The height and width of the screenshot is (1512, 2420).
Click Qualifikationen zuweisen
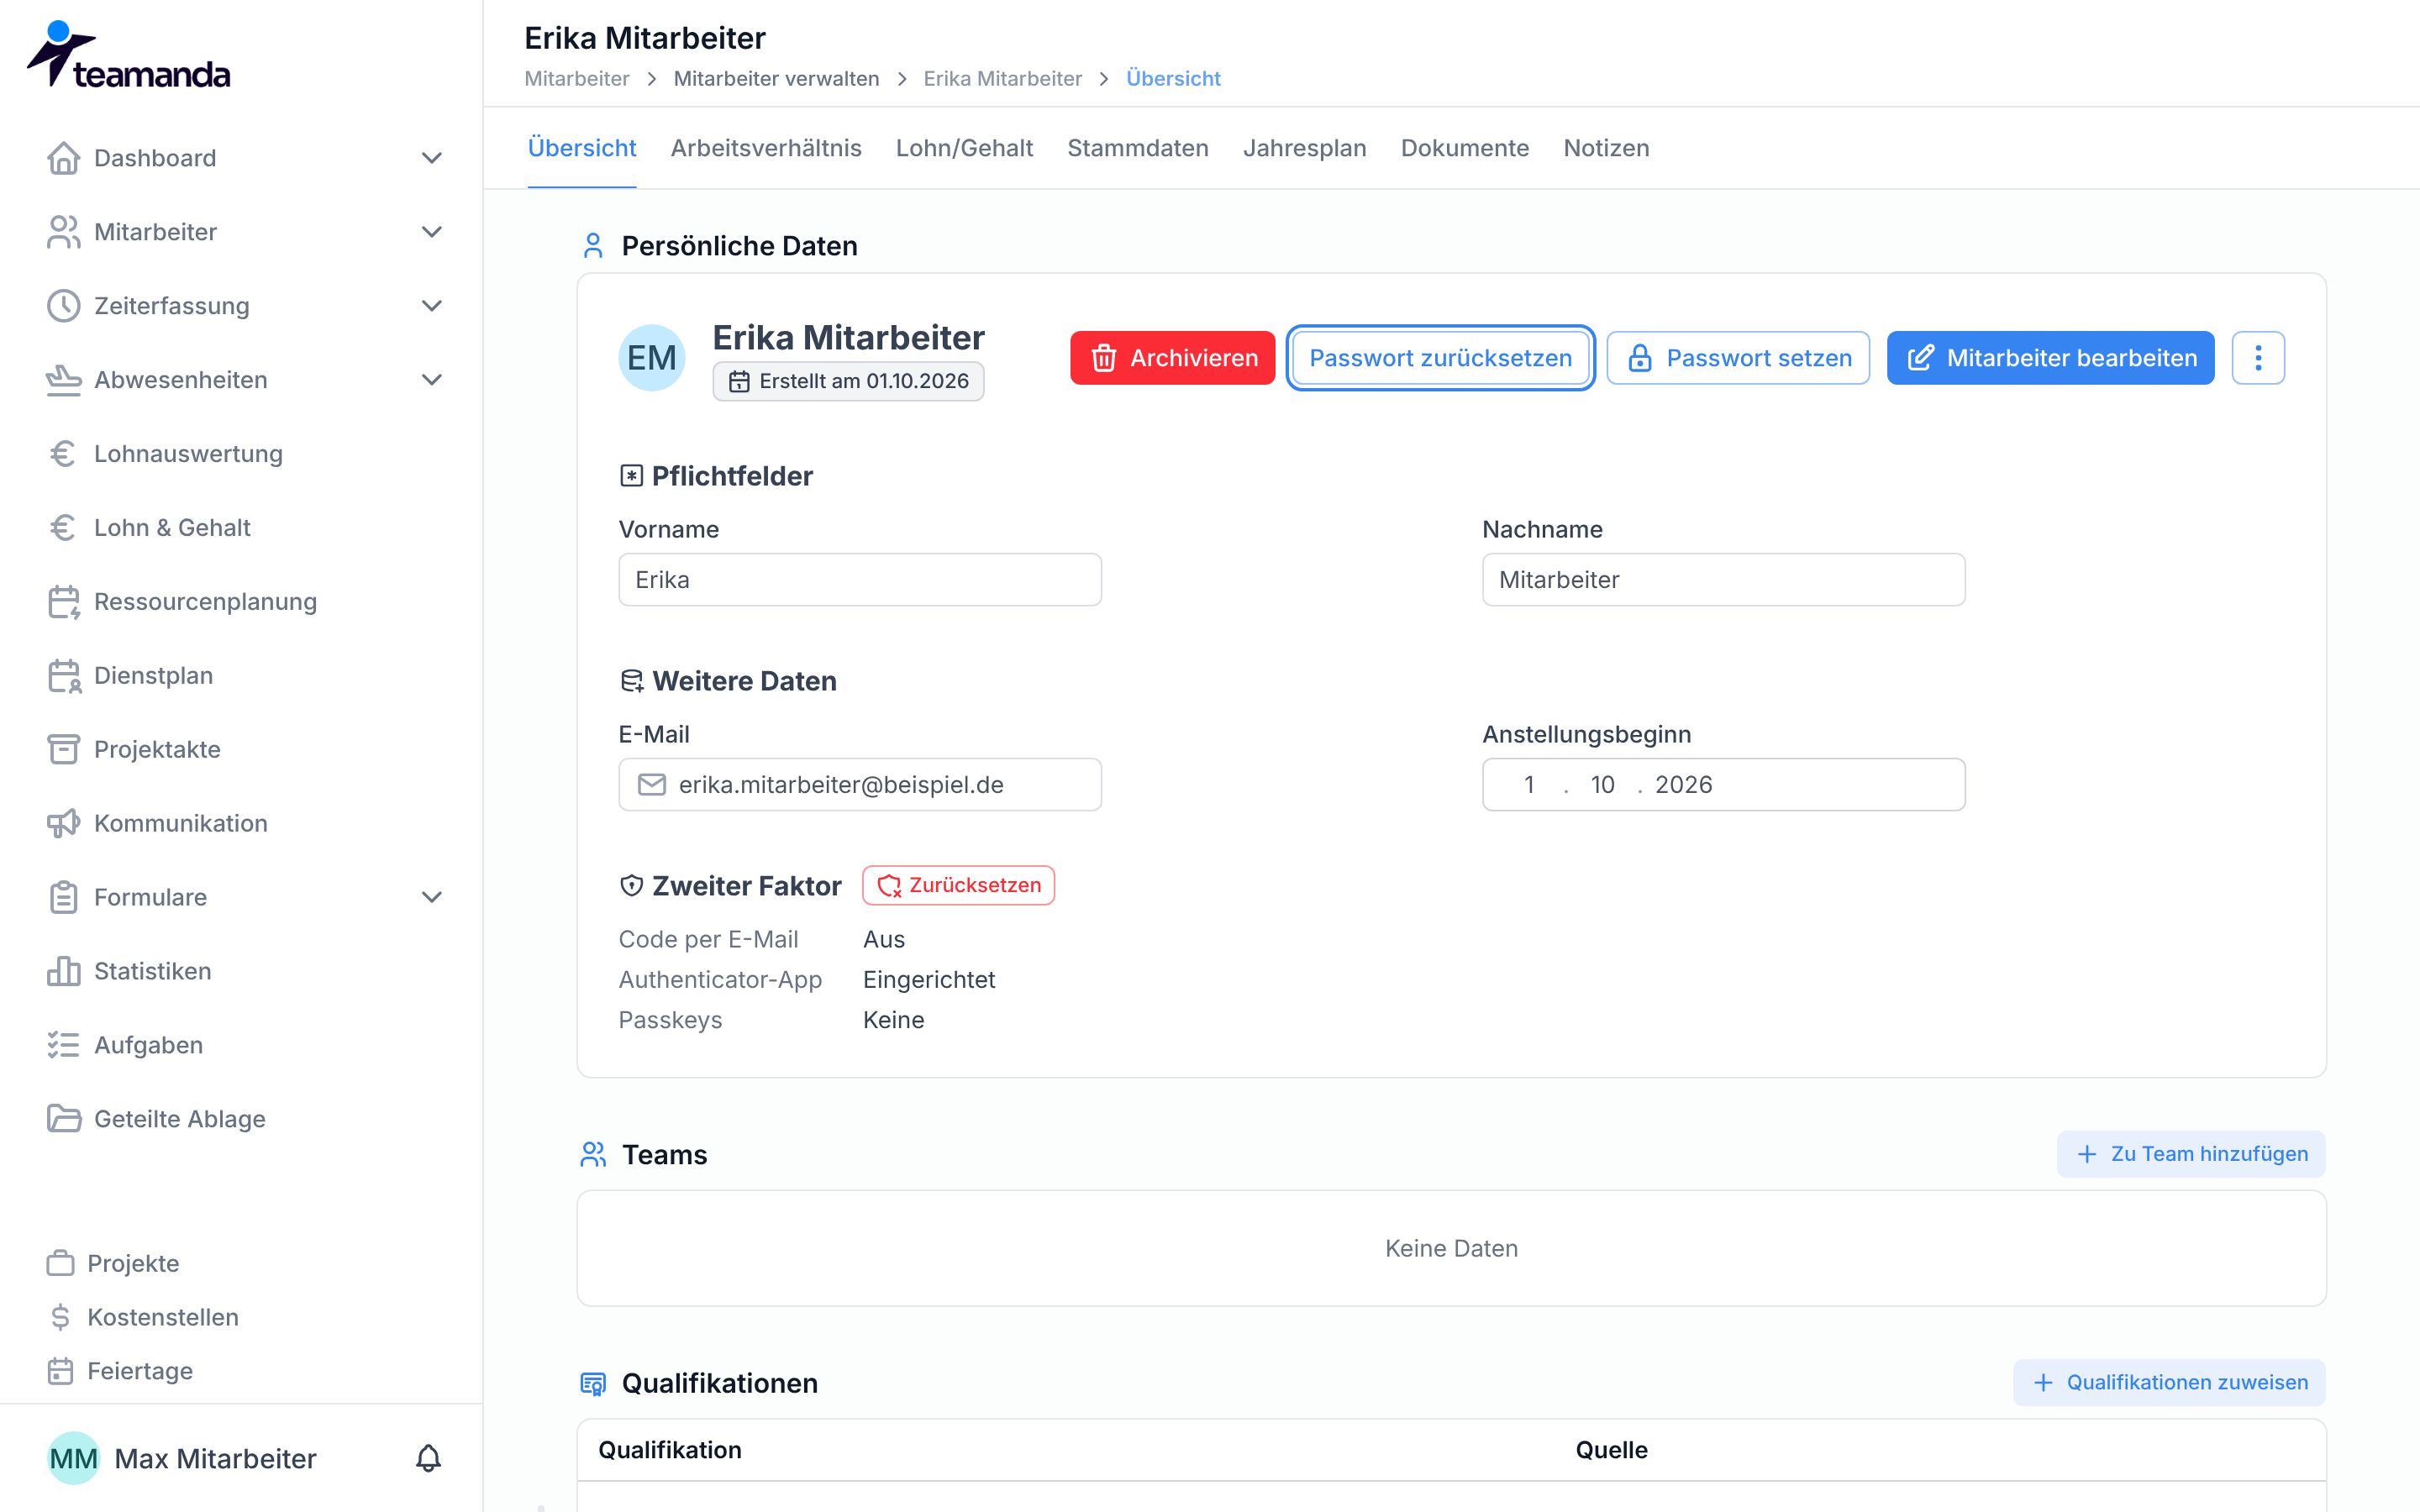2169,1382
